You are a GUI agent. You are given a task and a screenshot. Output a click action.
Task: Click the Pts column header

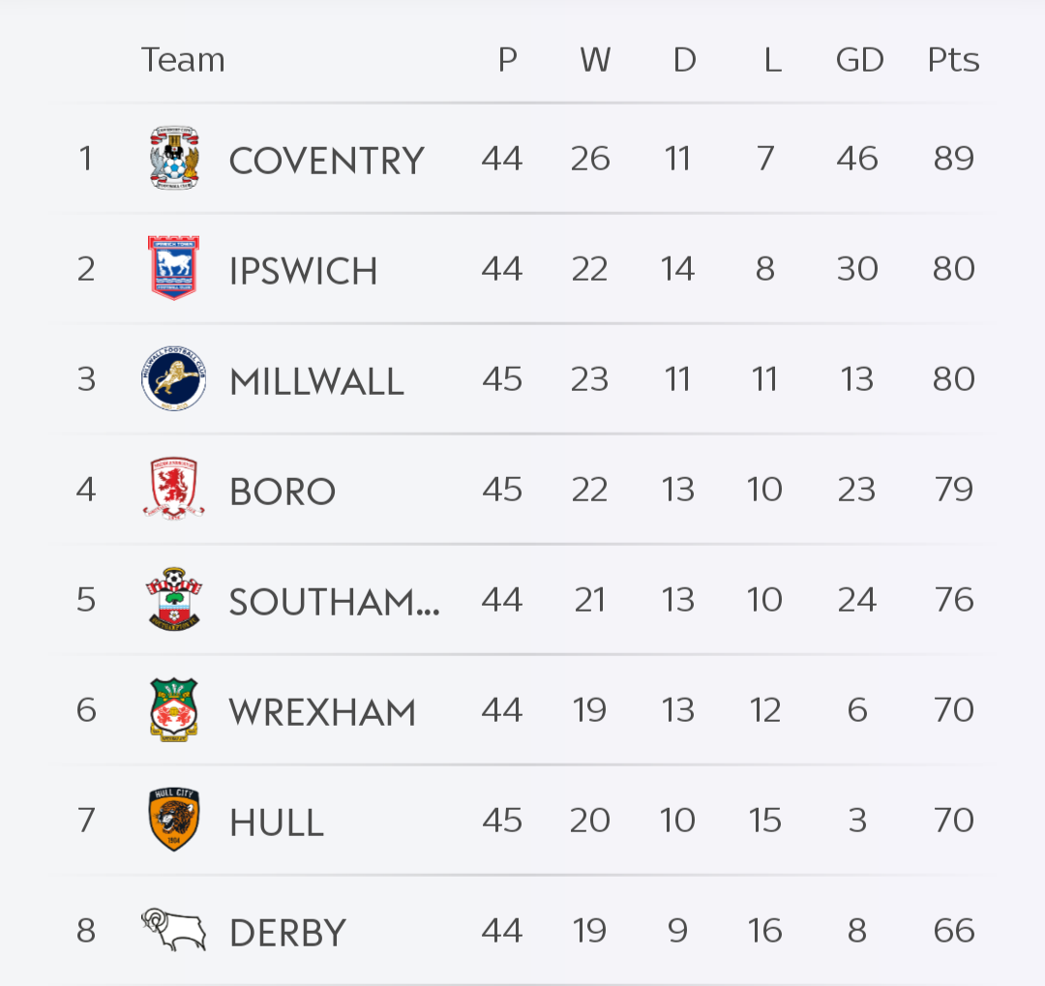(953, 60)
